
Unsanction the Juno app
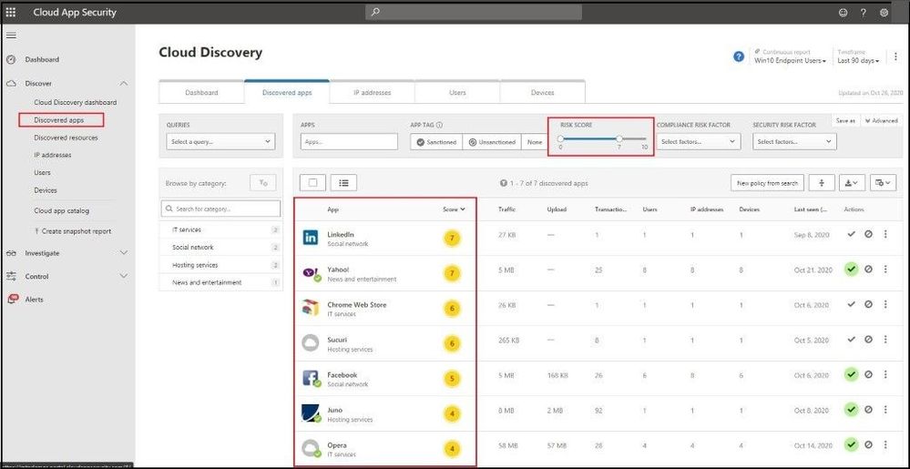(868, 410)
